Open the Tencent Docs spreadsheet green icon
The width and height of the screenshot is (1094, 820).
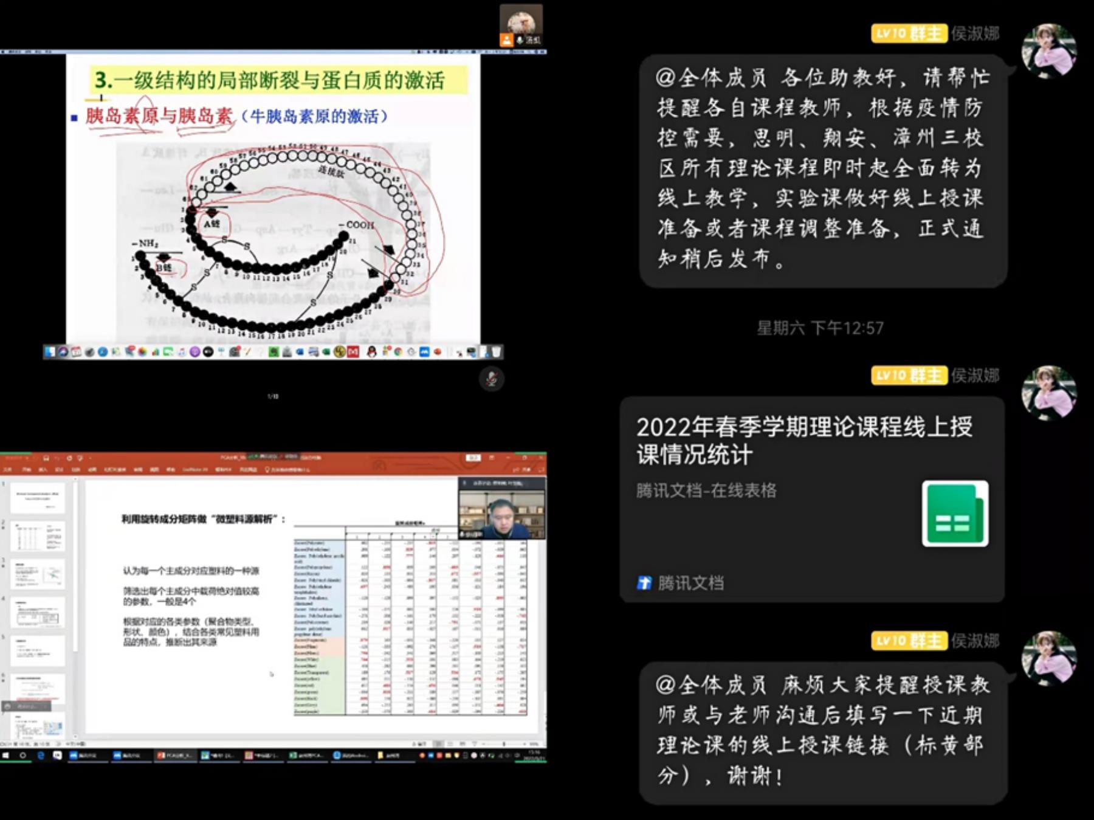[954, 514]
